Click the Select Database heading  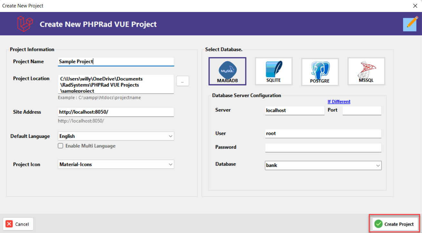[x=224, y=49]
